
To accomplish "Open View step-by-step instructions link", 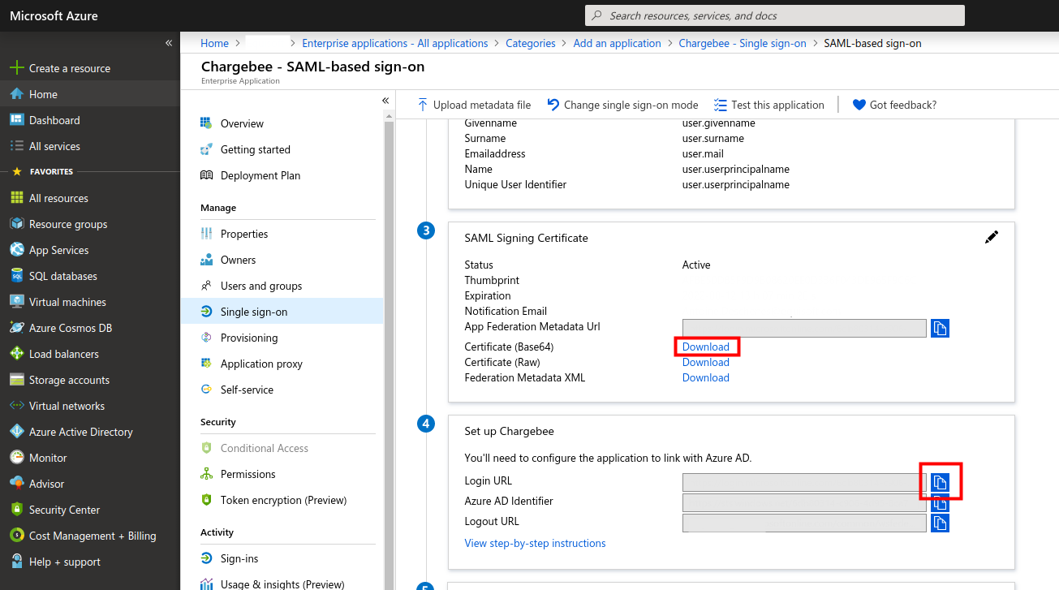I will 535,543.
